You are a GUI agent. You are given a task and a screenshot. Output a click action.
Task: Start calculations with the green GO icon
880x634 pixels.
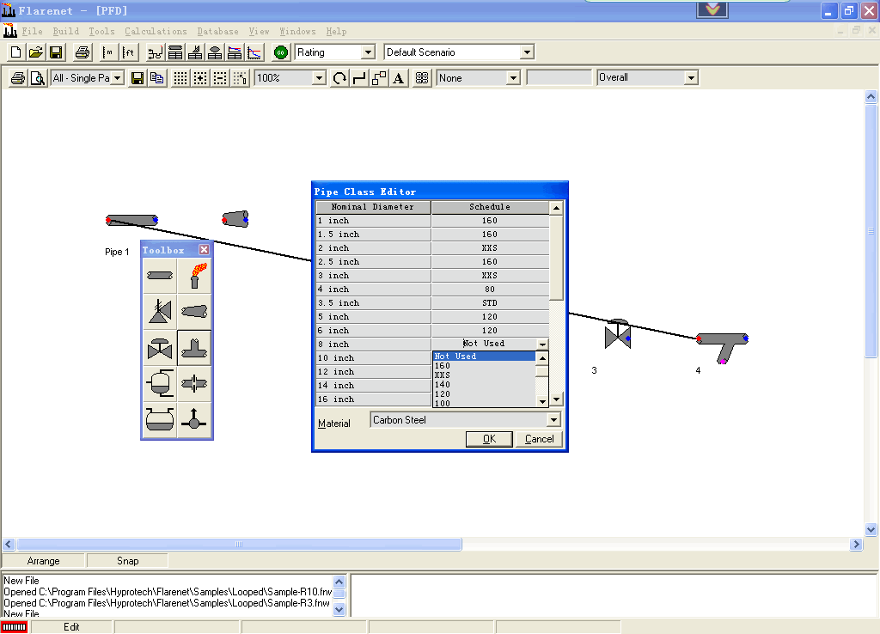281,52
